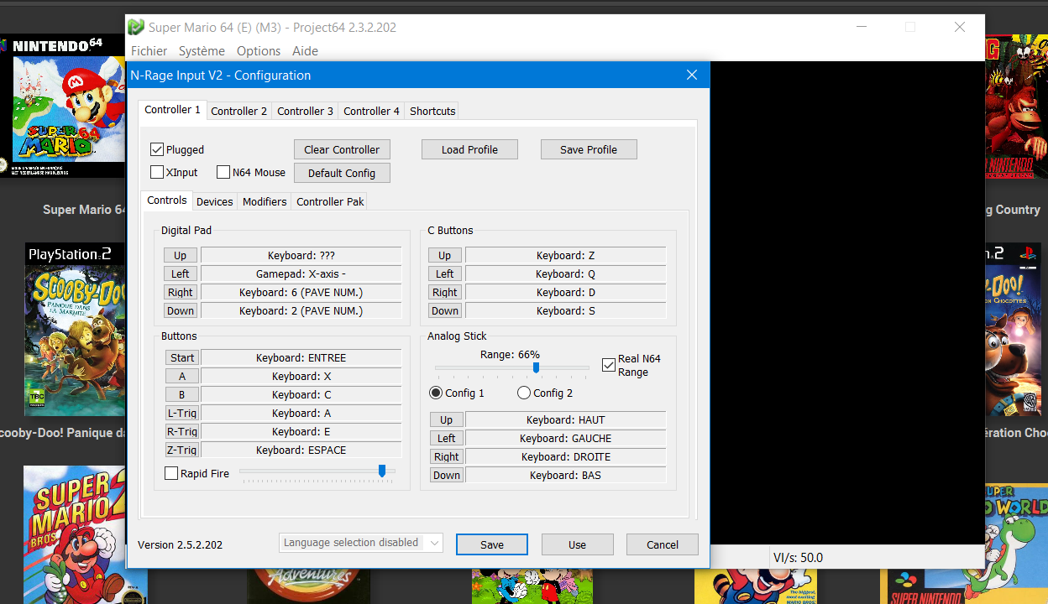
Task: Switch to the Controller 2 tab
Action: (x=239, y=111)
